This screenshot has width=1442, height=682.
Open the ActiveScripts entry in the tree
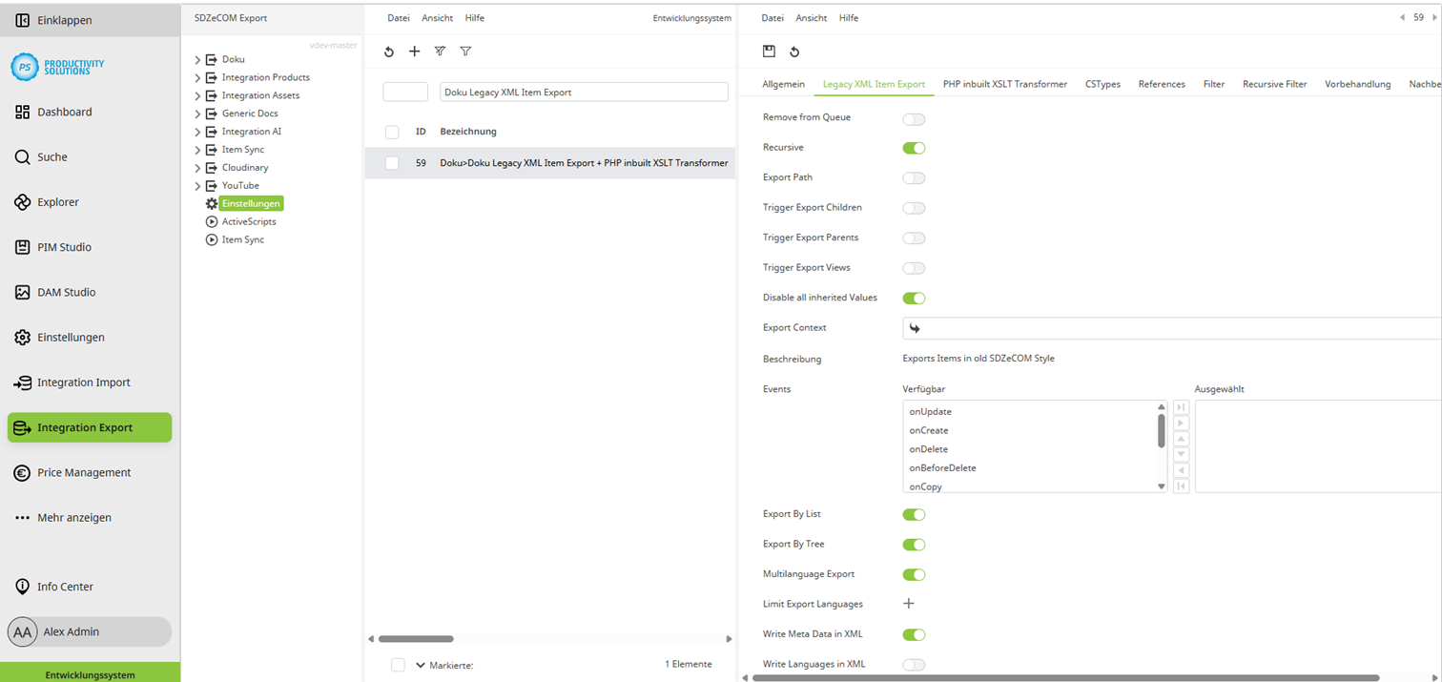(x=248, y=221)
